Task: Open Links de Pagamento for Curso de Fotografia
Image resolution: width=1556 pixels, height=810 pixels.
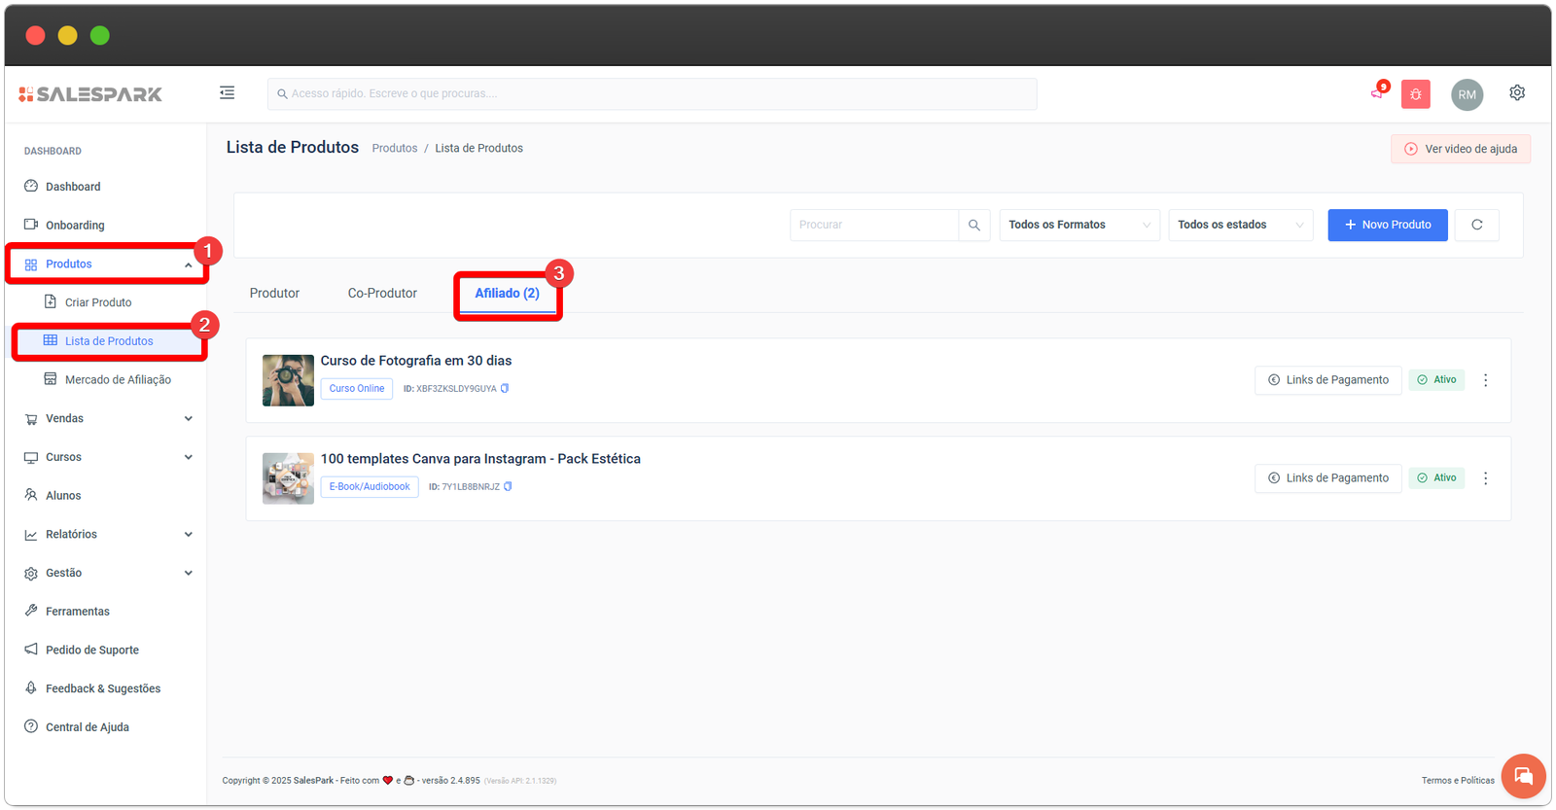Action: click(1327, 380)
